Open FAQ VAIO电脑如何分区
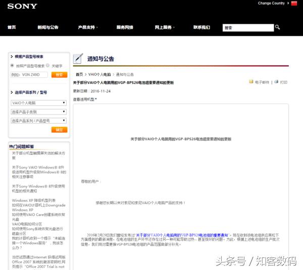Viewport: 303px width, 270px height. coord(27,224)
